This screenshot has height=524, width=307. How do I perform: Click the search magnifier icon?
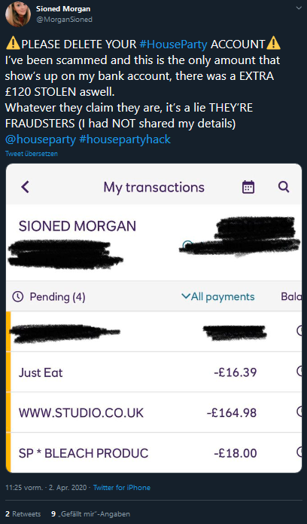pyautogui.click(x=284, y=186)
